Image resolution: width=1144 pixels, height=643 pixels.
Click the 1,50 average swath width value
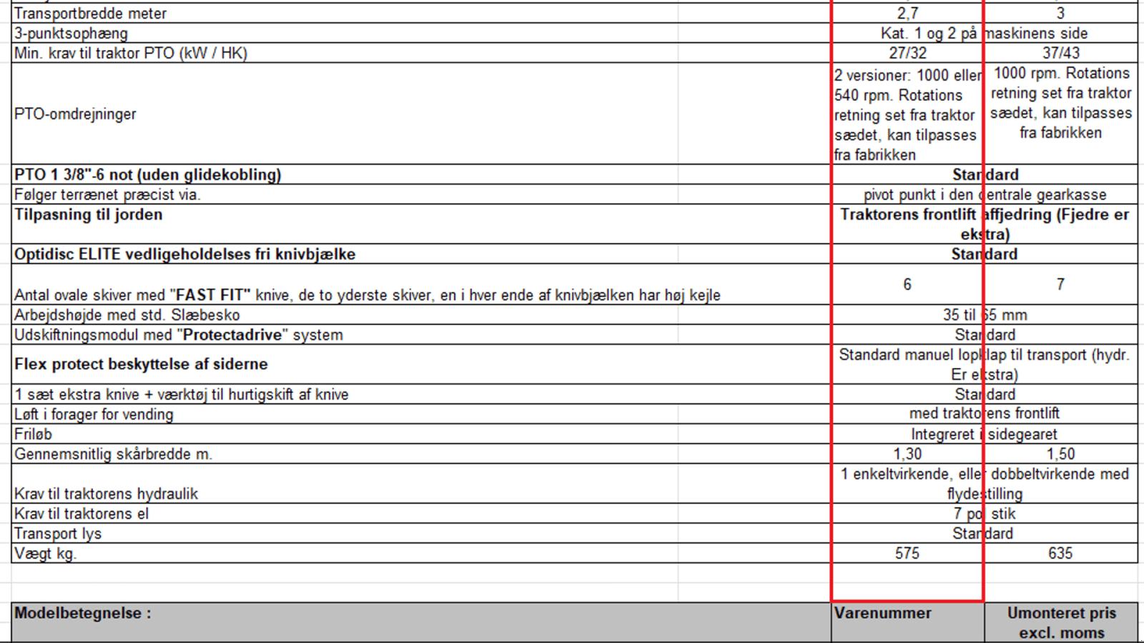pos(1060,454)
